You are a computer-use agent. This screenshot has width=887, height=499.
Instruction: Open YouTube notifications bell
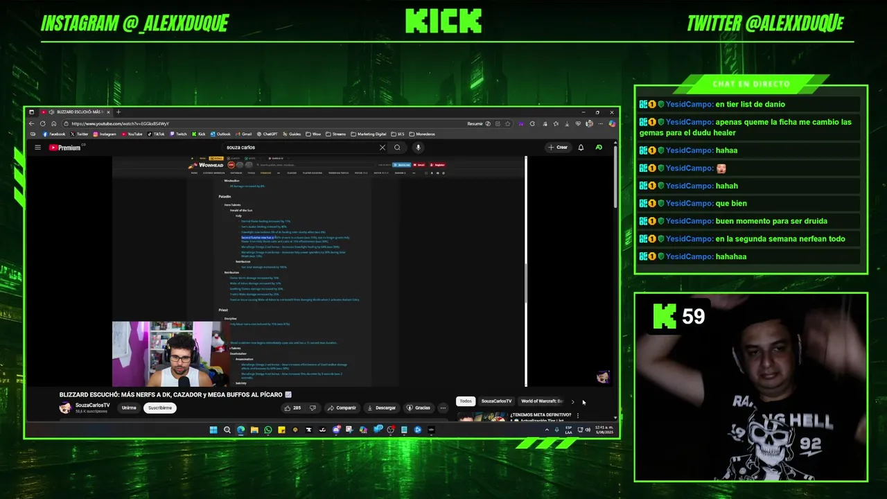[581, 147]
